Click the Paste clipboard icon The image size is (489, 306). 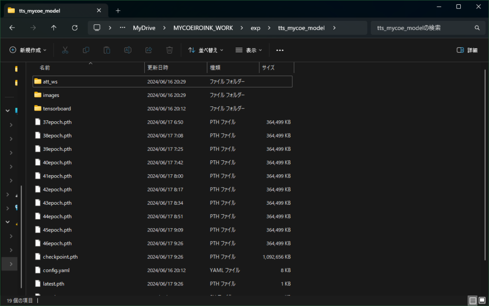tap(106, 50)
